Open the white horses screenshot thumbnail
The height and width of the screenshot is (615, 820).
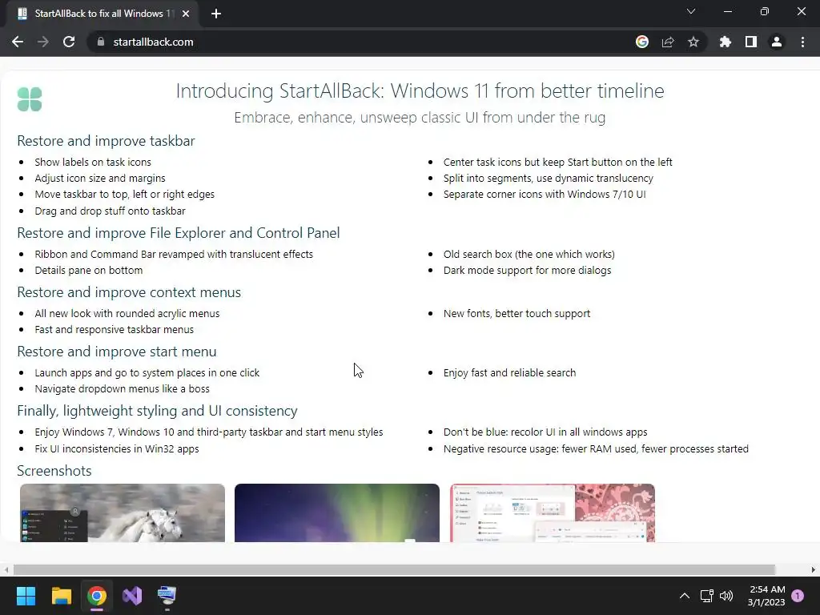(123, 512)
